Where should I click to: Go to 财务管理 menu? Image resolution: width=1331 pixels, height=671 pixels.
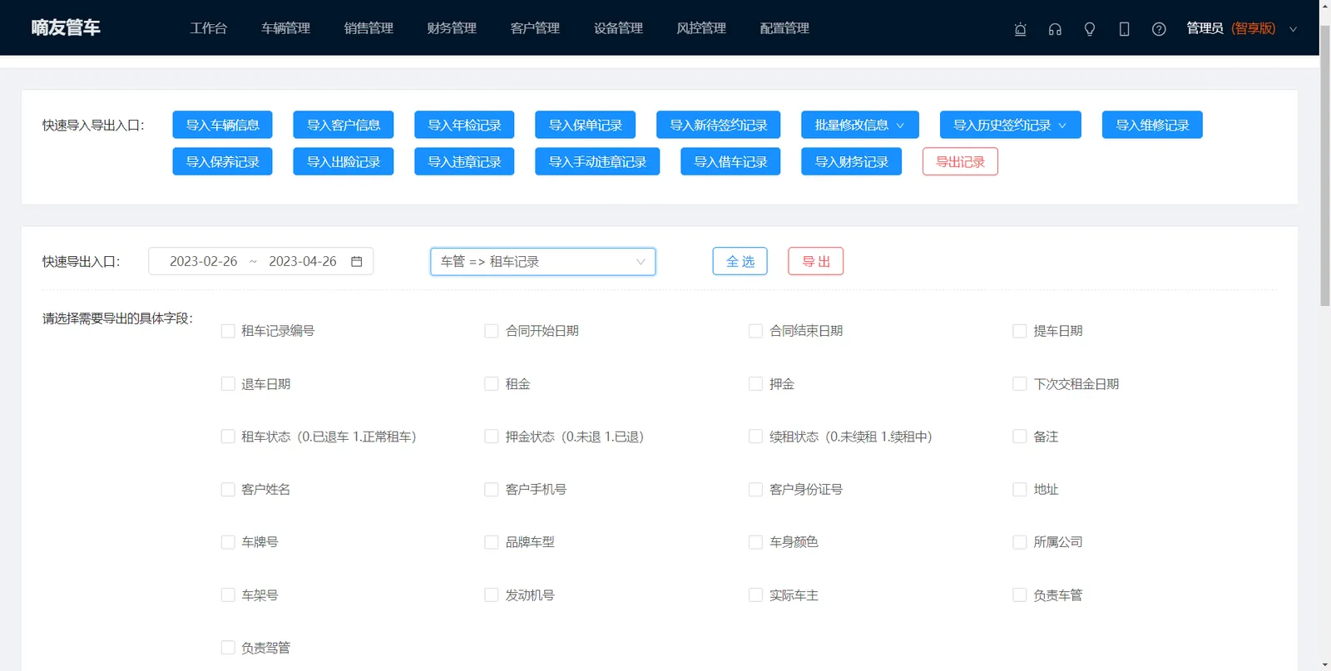452,28
